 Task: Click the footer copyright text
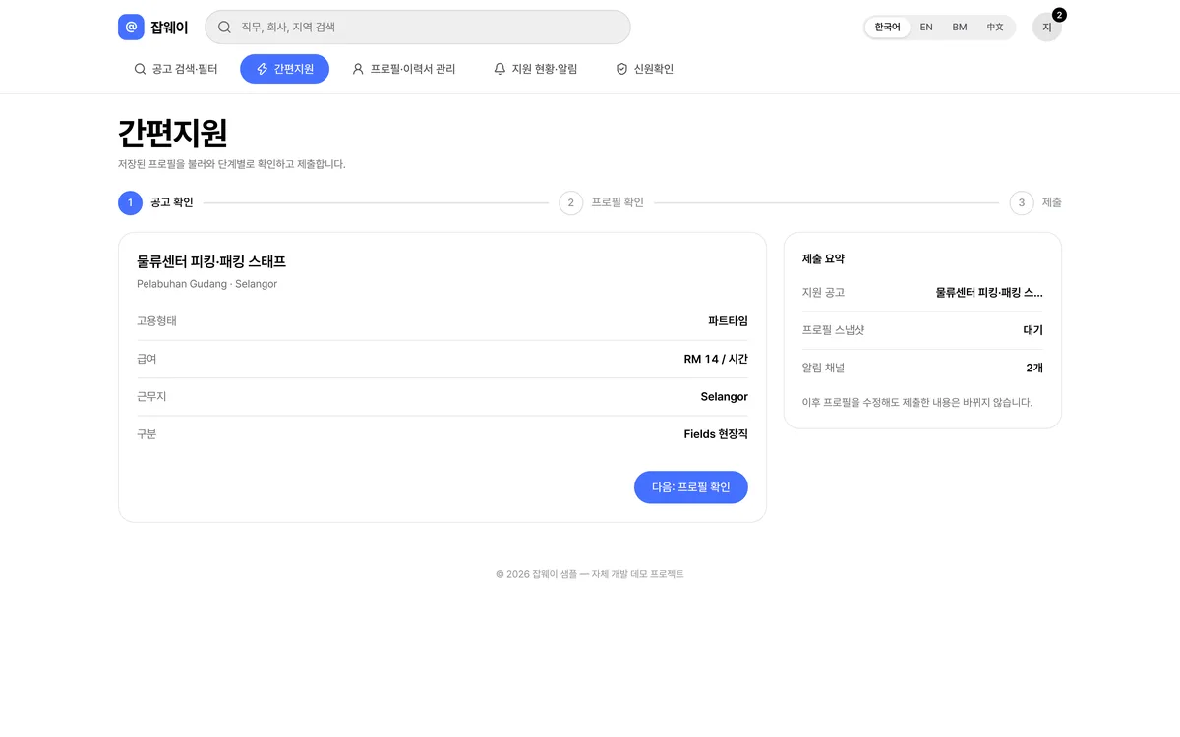click(590, 574)
